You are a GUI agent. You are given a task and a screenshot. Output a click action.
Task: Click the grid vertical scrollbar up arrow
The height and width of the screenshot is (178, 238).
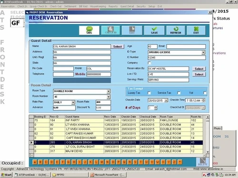[x=208, y=117]
